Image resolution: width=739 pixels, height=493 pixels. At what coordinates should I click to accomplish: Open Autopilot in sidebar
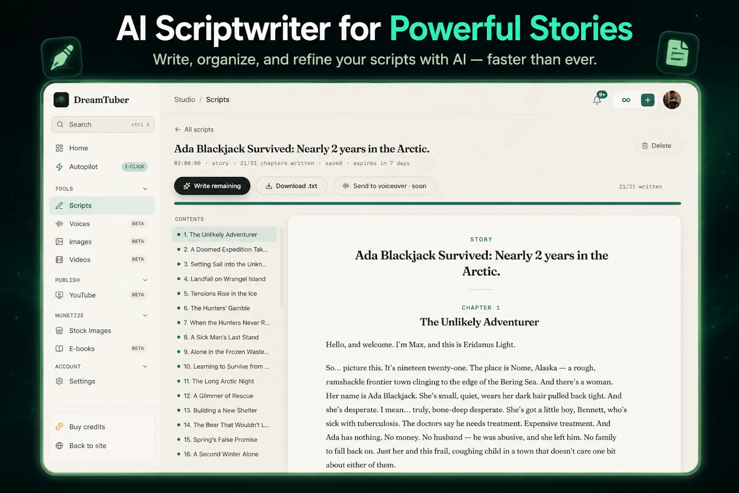pyautogui.click(x=102, y=166)
